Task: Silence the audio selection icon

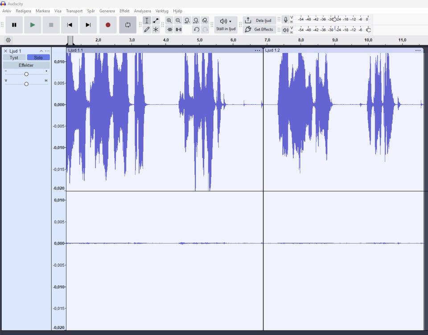Action: pyautogui.click(x=178, y=29)
